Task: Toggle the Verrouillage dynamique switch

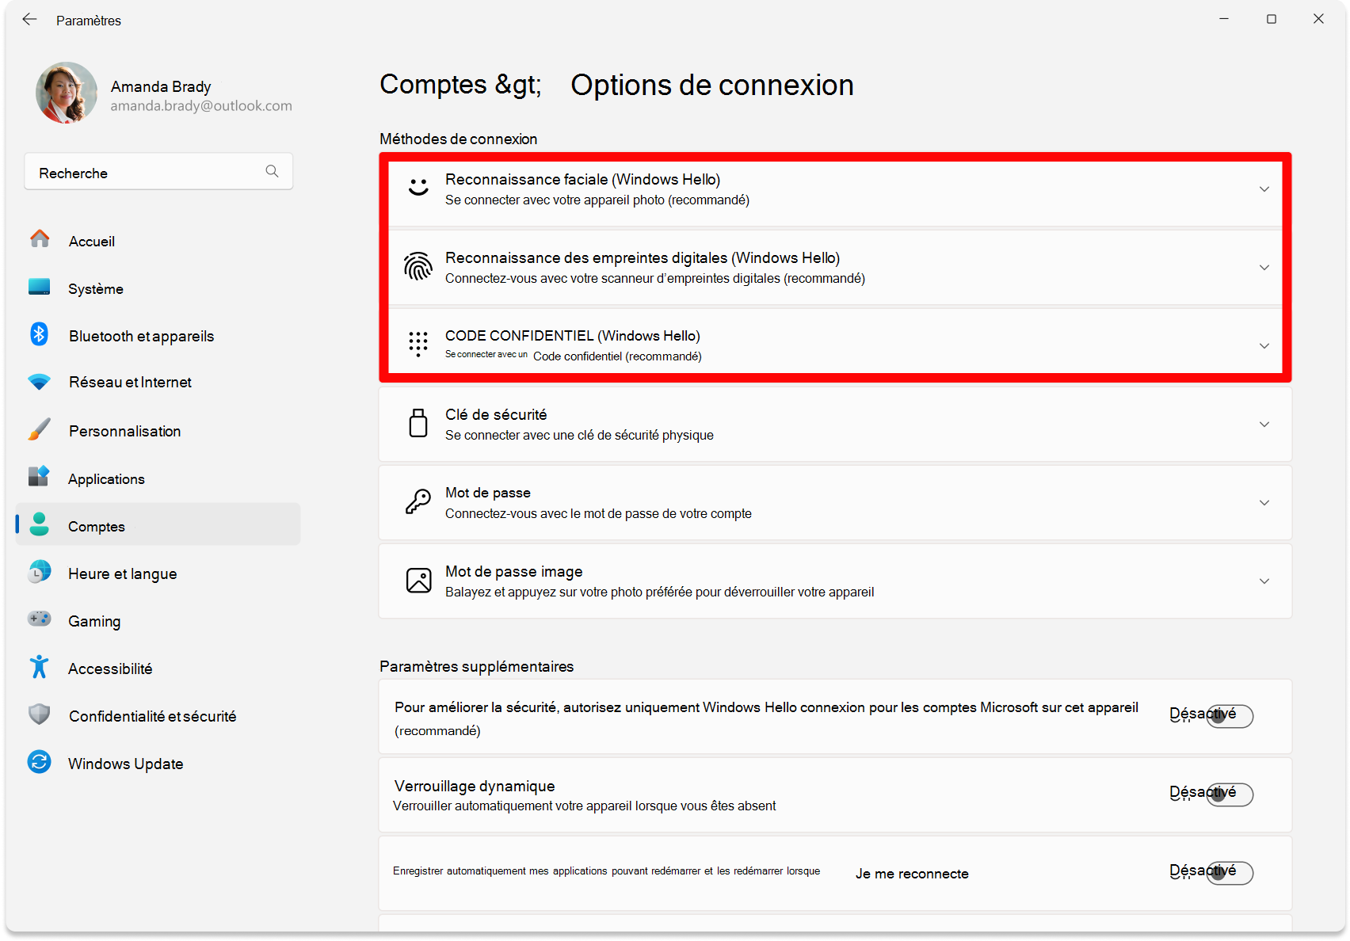Action: point(1229,794)
